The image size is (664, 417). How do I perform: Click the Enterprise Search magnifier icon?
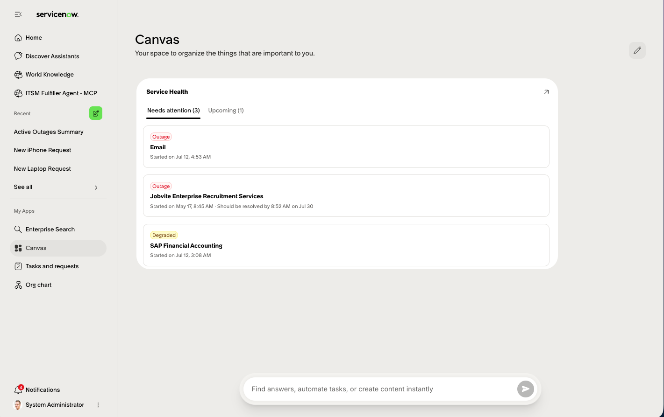(18, 229)
